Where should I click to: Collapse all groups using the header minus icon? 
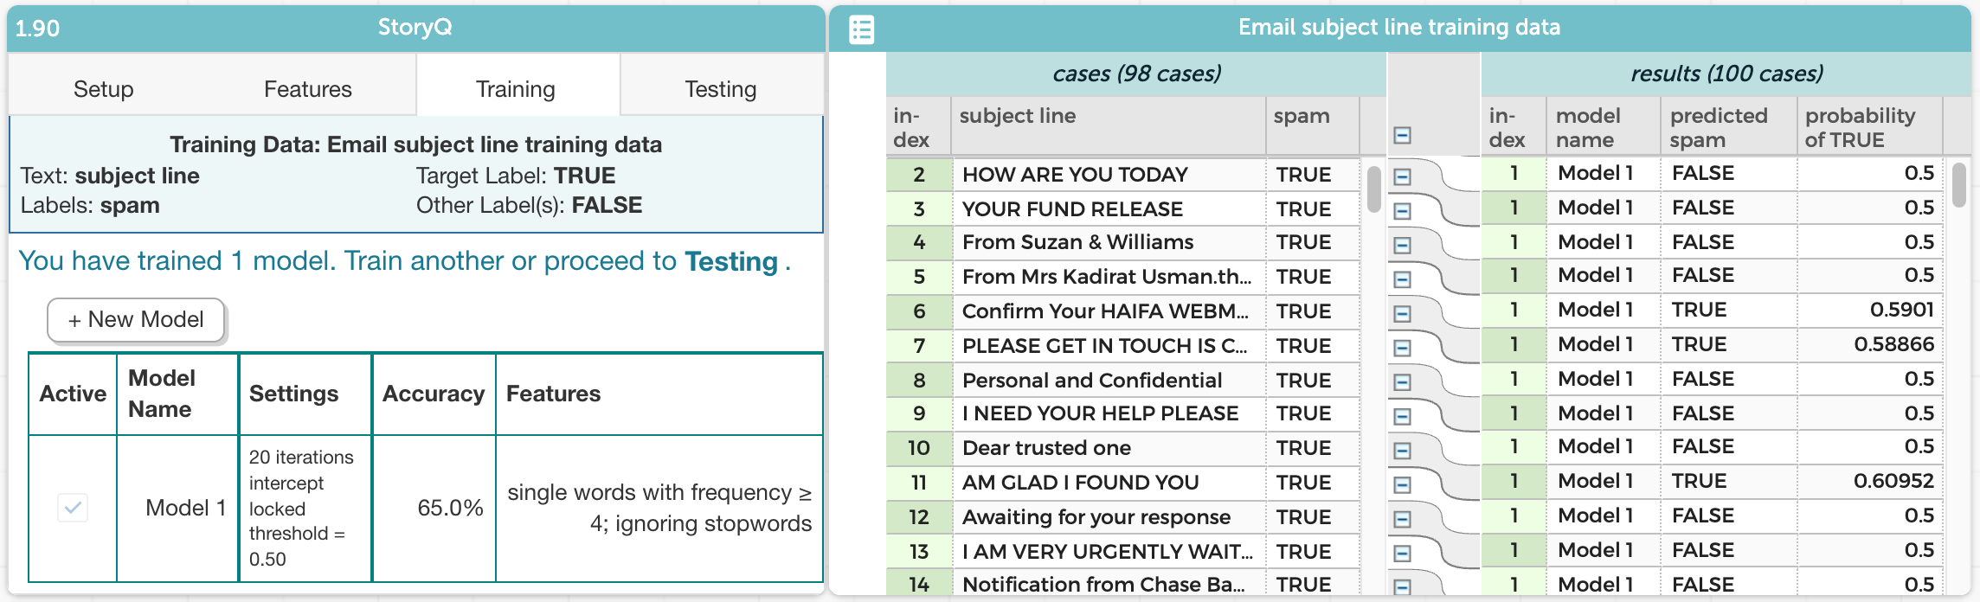[x=1402, y=135]
